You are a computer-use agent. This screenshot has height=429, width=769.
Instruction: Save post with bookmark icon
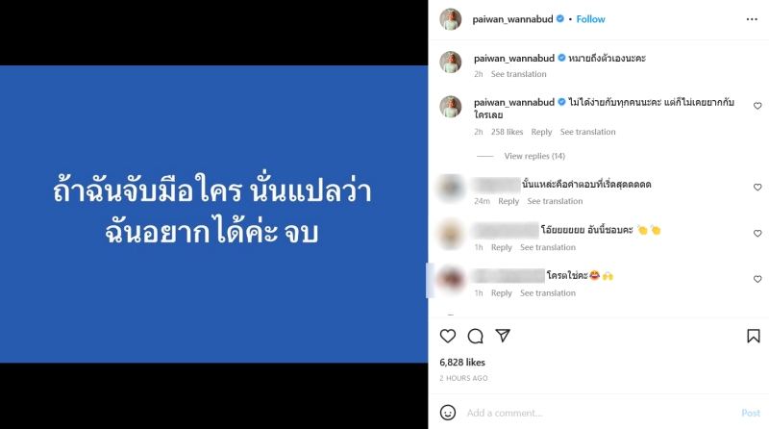[754, 337]
